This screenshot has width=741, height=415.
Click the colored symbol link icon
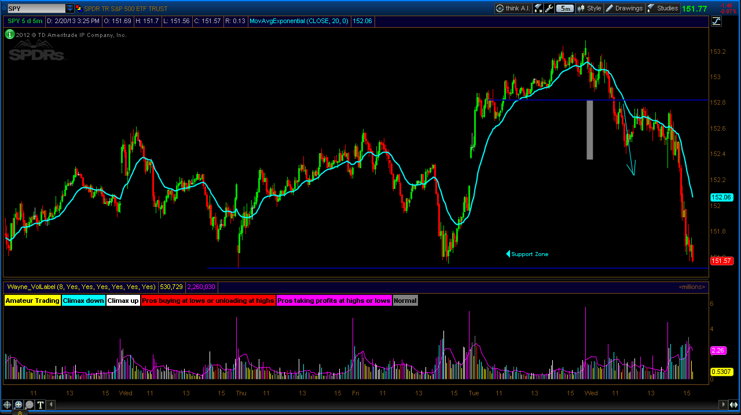coord(79,8)
